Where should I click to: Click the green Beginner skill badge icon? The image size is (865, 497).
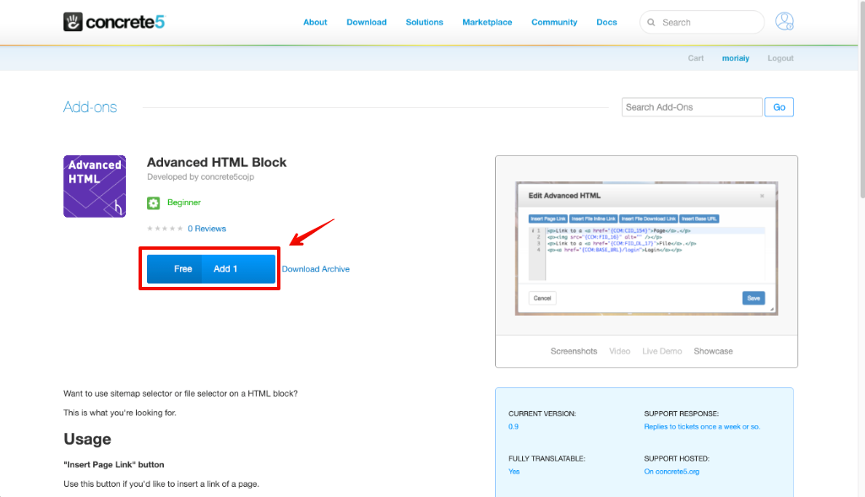pos(153,203)
